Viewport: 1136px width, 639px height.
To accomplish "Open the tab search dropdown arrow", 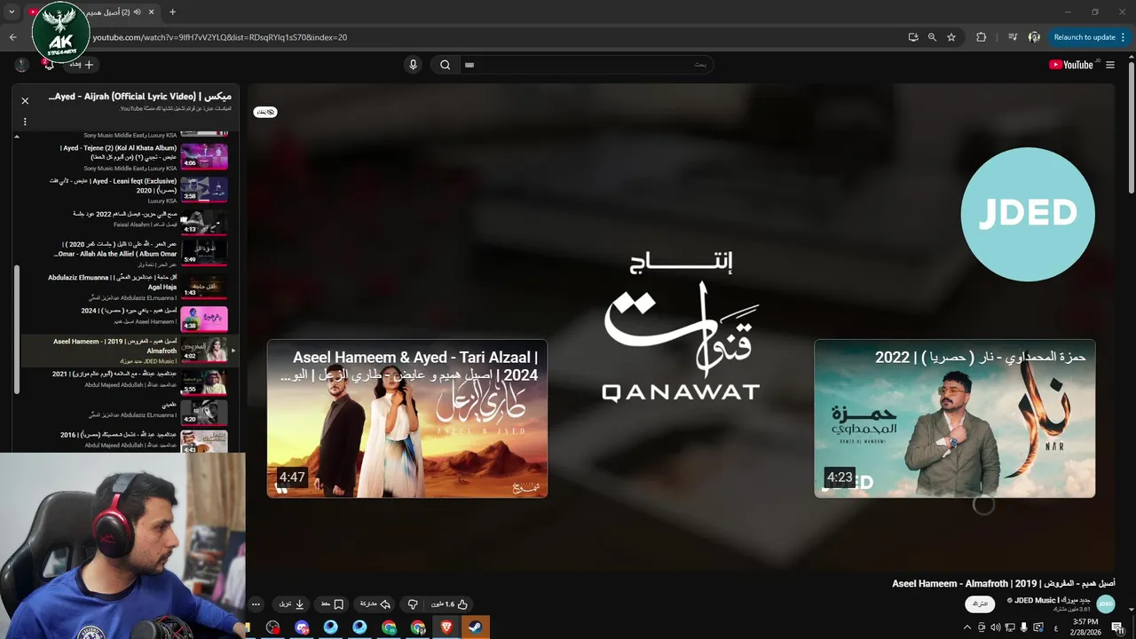I will click(12, 12).
